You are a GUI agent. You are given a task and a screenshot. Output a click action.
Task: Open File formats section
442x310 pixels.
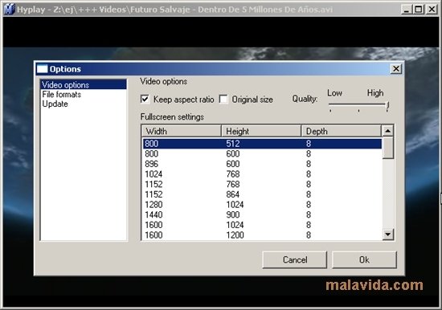point(61,95)
